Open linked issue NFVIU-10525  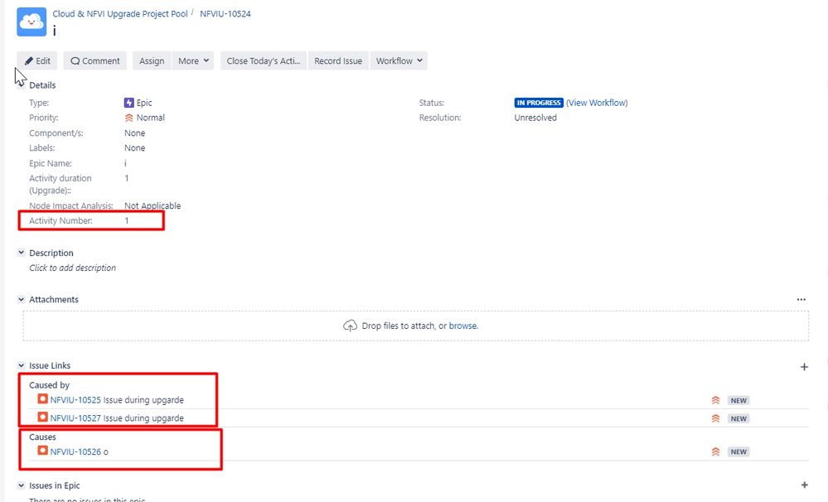point(75,399)
